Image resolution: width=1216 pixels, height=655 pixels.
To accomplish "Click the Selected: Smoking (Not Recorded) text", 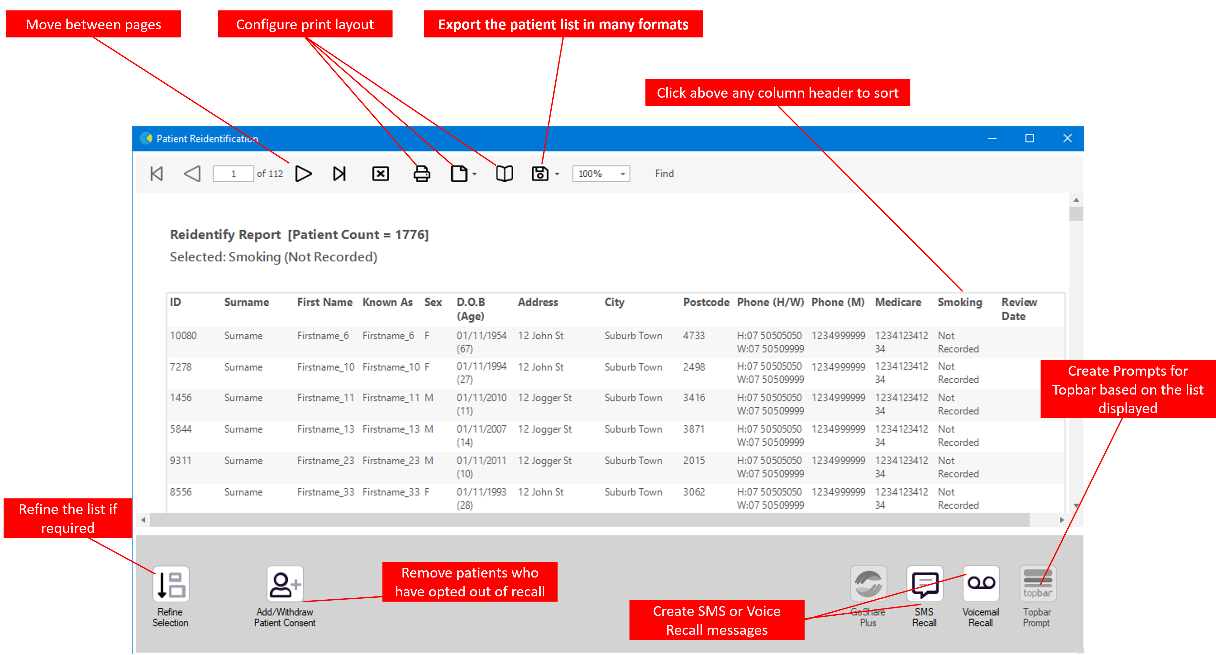I will (273, 257).
